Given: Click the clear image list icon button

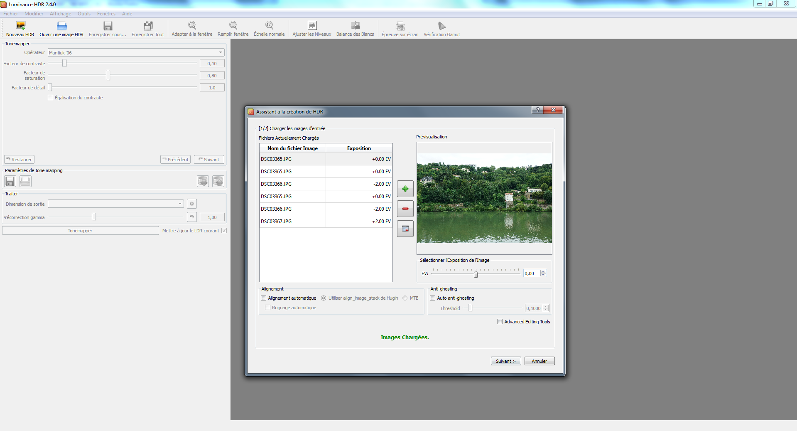Looking at the screenshot, I should [x=405, y=229].
